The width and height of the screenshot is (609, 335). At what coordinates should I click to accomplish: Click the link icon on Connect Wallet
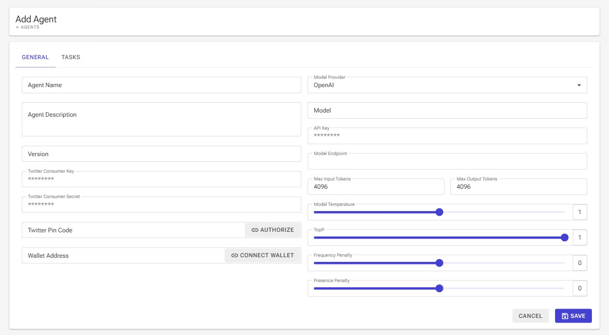click(234, 256)
